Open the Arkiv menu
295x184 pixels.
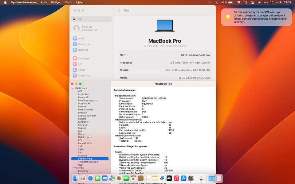(44, 2)
